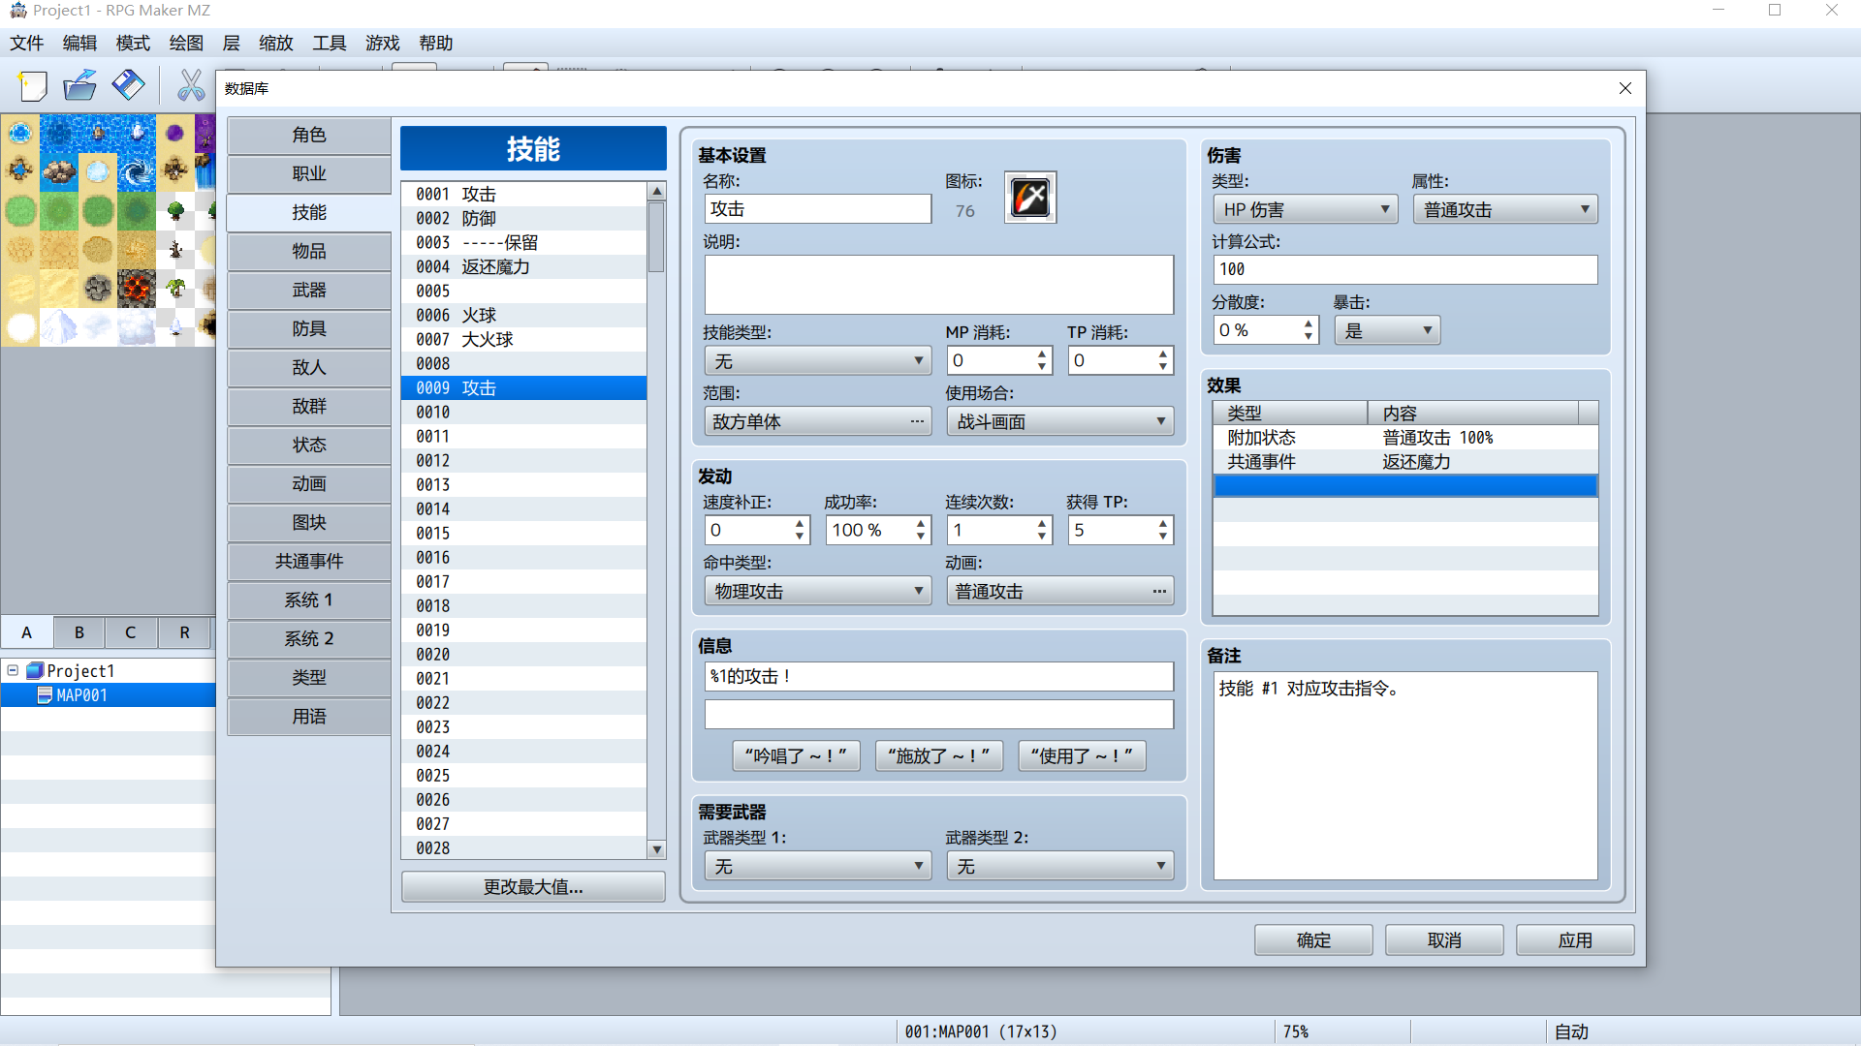The image size is (1861, 1046).
Task: Select the whirlpool tile in the palette
Action: [137, 171]
